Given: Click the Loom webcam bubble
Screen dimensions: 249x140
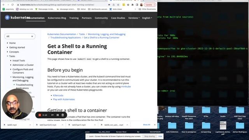Looking at the screenshot, I should coord(17,104).
